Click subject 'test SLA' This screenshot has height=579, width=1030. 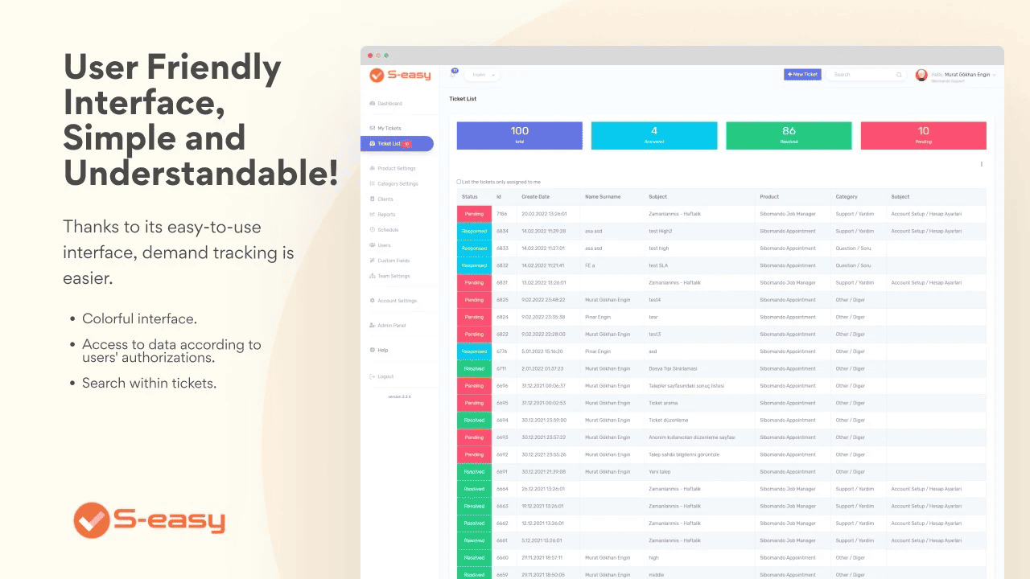coord(659,265)
